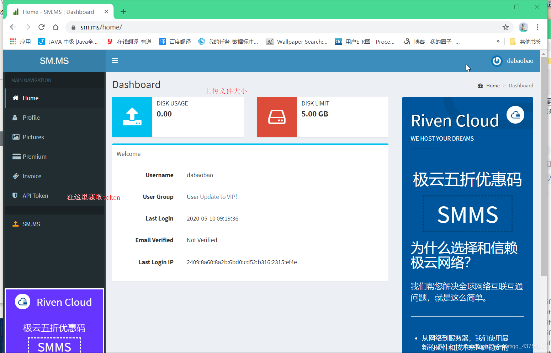551x353 pixels.
Task: Click the tag icon beside Invoice
Action: tap(16, 176)
